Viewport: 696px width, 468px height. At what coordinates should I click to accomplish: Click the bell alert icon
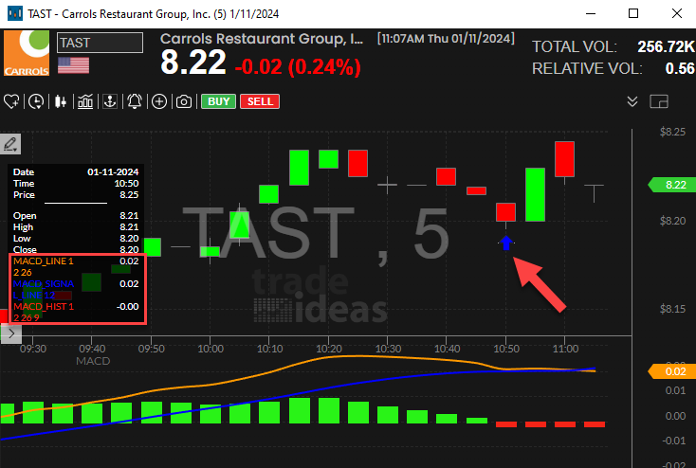point(135,101)
